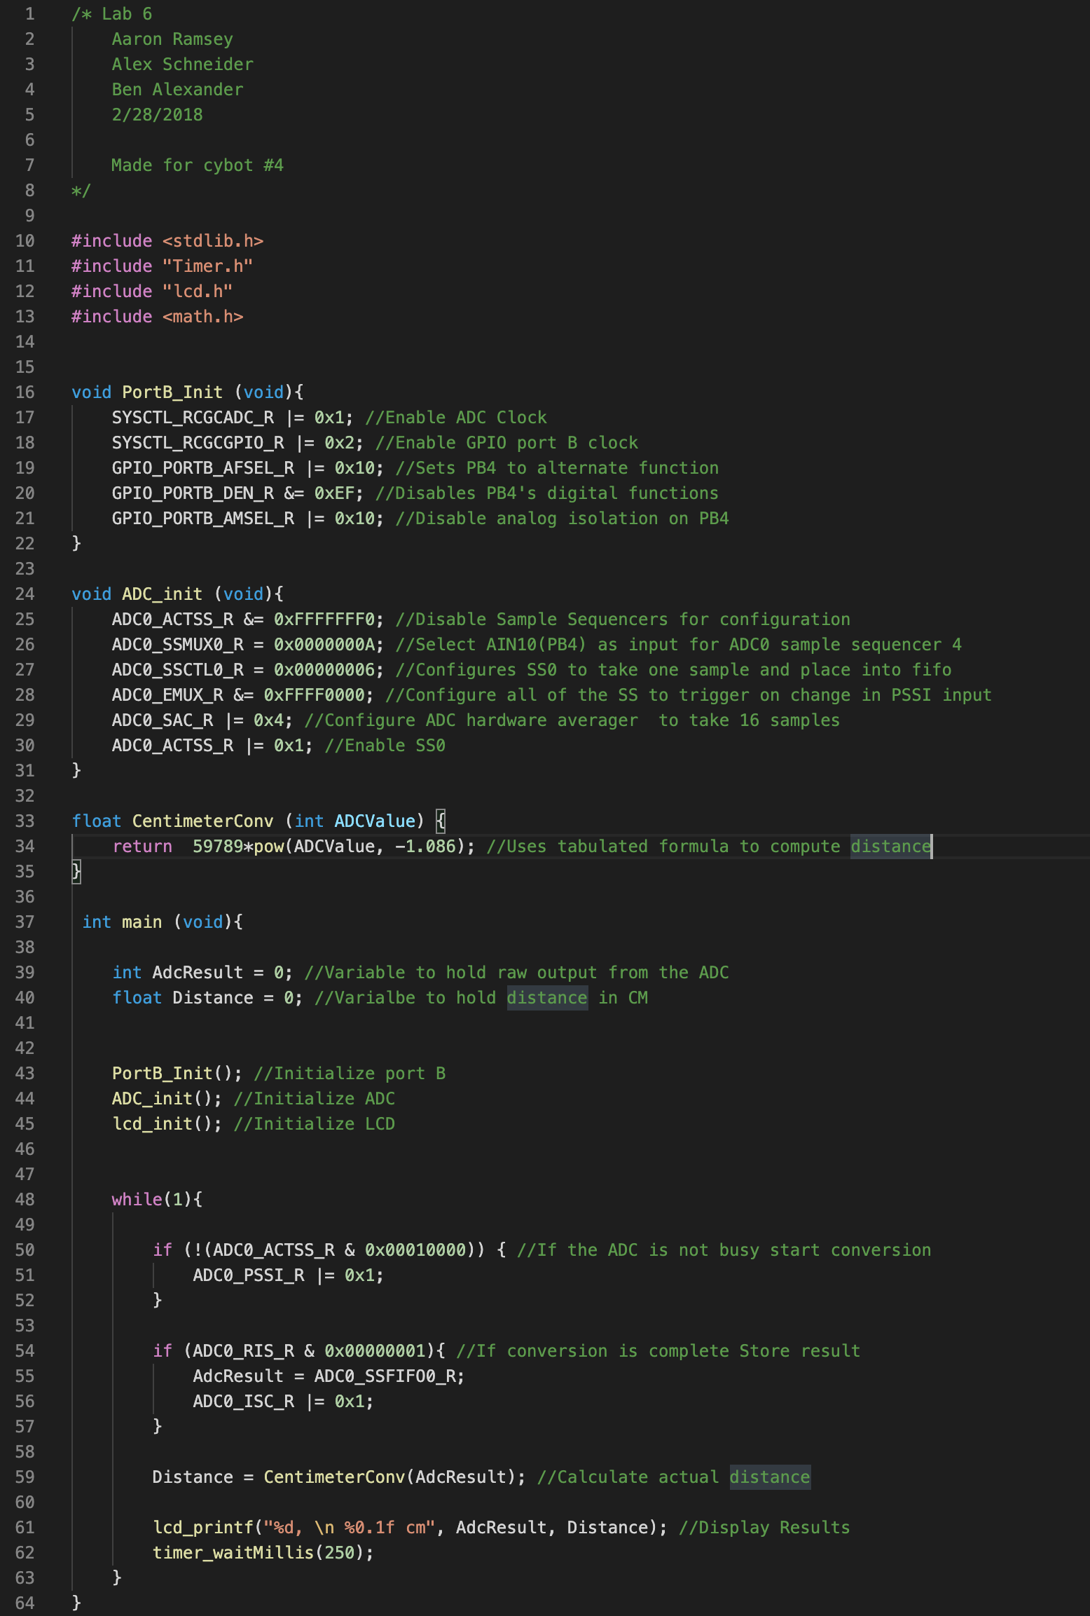The height and width of the screenshot is (1616, 1090).
Task: Click the Made for cybot #4 comment
Action: tap(198, 165)
